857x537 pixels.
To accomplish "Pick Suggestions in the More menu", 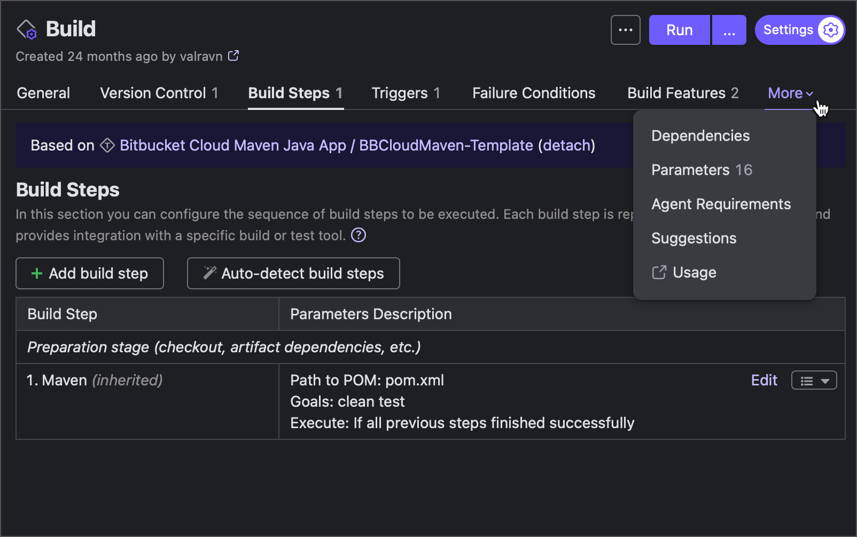I will [694, 238].
